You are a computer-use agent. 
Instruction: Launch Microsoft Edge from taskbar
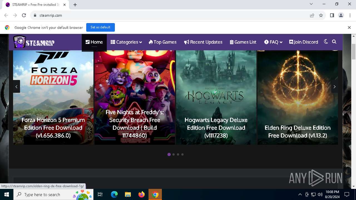pos(114,194)
